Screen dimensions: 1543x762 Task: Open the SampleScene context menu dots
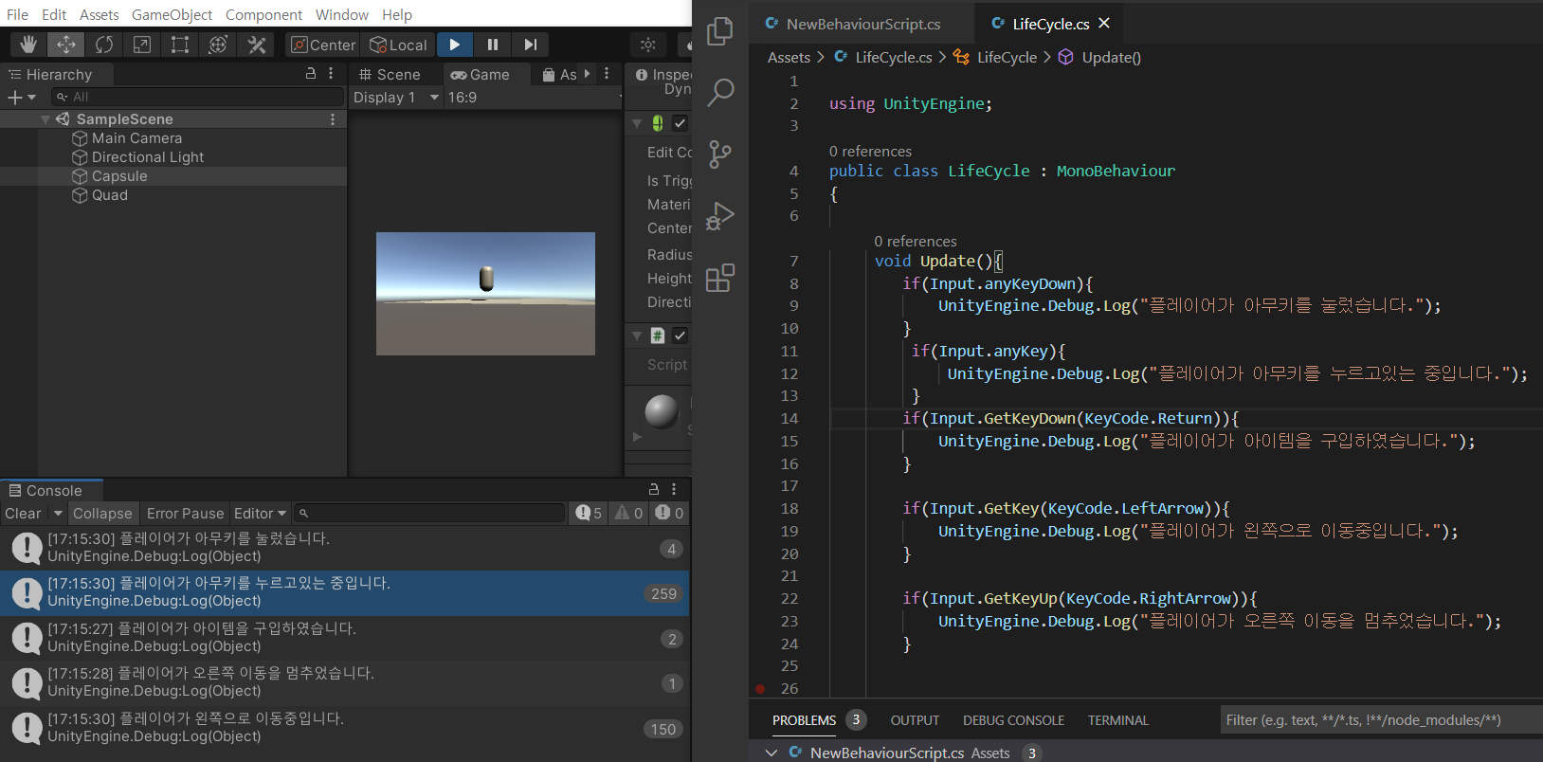(333, 119)
